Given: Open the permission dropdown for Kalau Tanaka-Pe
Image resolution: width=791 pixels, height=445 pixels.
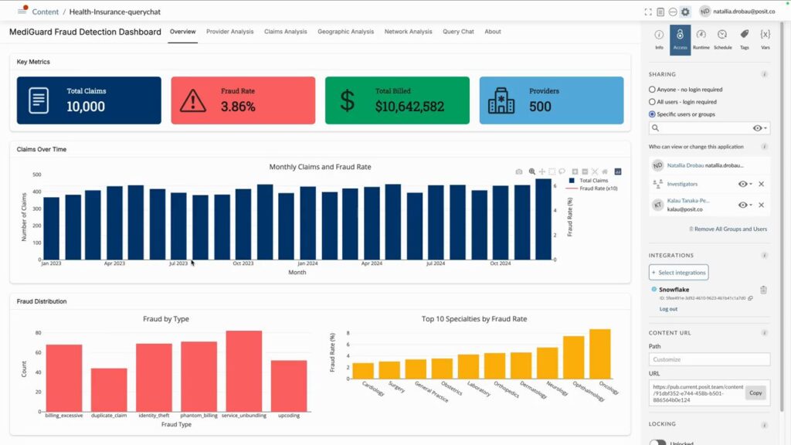Looking at the screenshot, I should [x=745, y=205].
